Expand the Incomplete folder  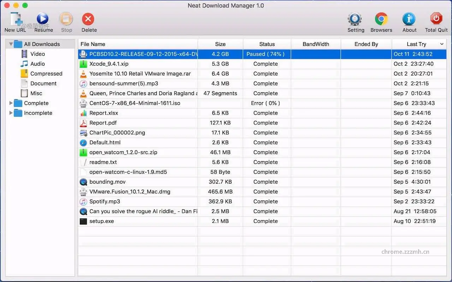click(11, 113)
